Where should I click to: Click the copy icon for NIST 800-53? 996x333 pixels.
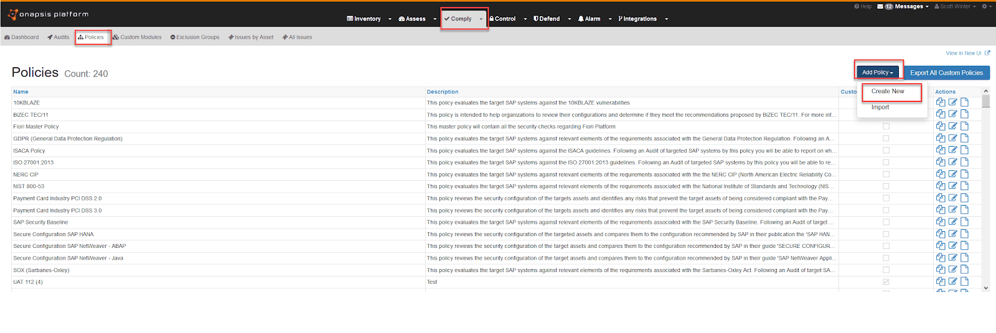[x=941, y=186]
